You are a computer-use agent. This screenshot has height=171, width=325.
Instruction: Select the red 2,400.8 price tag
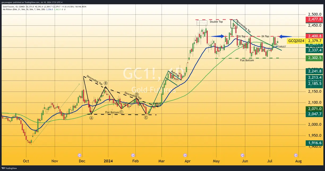[315, 36]
